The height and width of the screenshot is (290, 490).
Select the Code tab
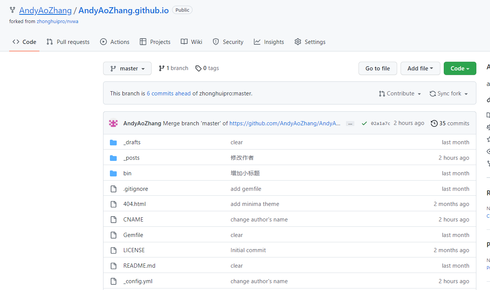[24, 42]
